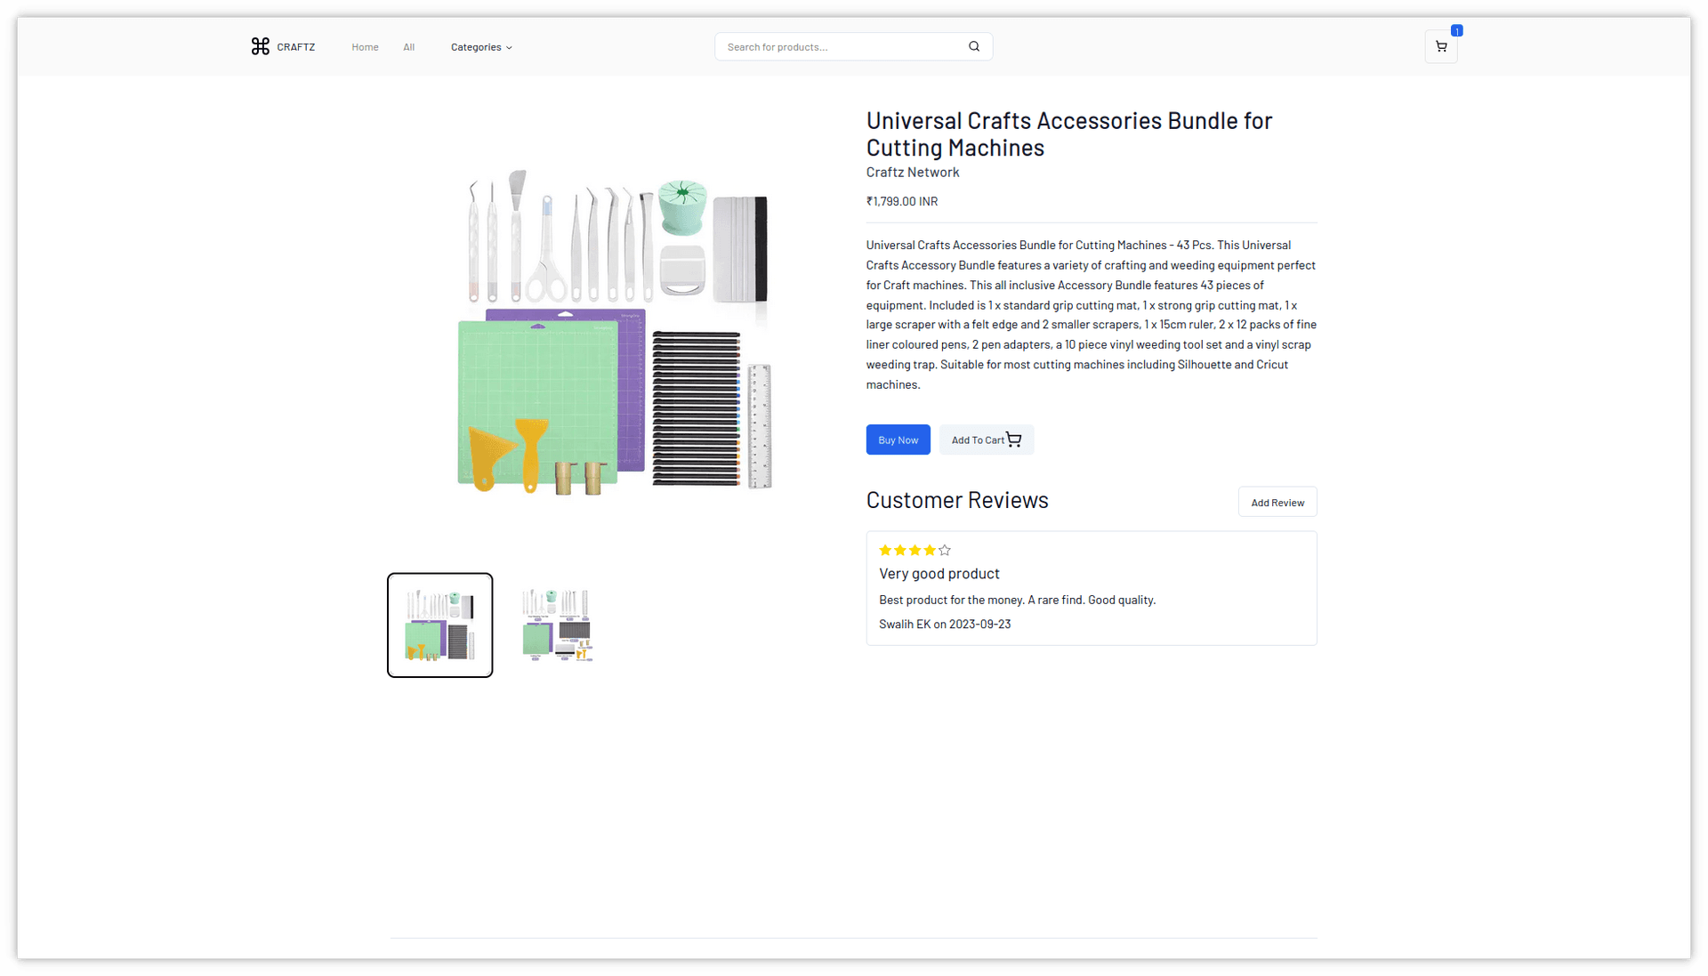Viewport: 1708px width, 976px height.
Task: Open the All products menu item
Action: pos(408,47)
